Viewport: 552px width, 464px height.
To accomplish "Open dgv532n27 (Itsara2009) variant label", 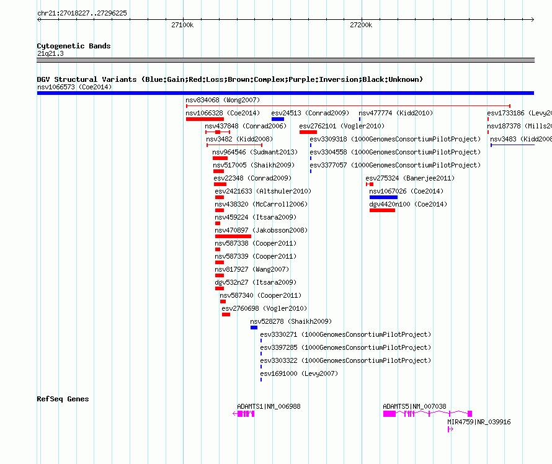I will point(256,282).
